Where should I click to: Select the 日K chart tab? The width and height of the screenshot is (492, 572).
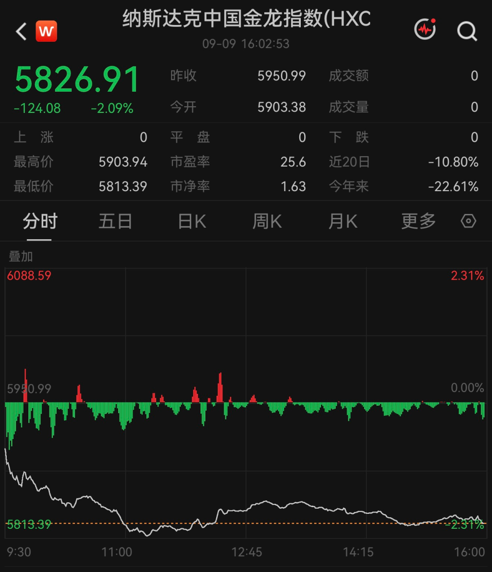point(192,221)
